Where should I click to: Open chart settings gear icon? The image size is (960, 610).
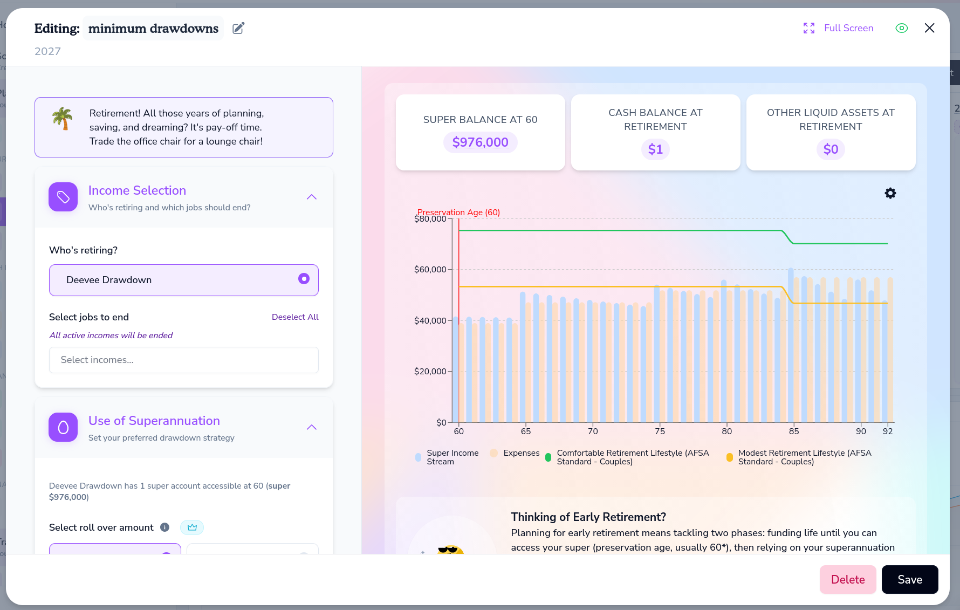(x=890, y=193)
